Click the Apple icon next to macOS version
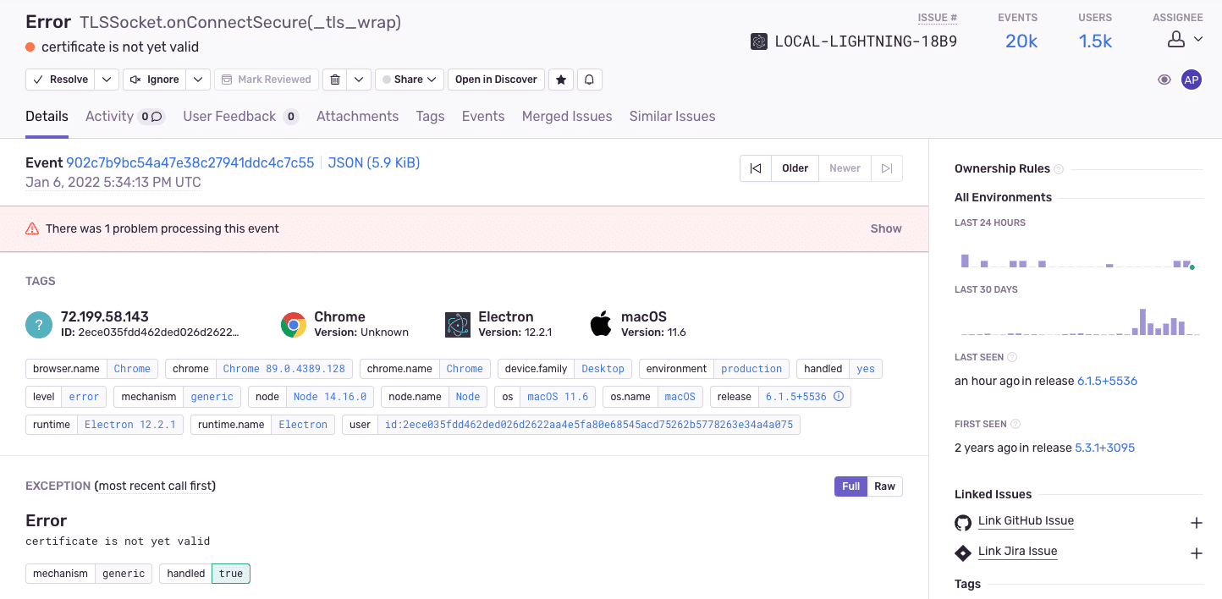This screenshot has width=1222, height=599. pyautogui.click(x=601, y=324)
